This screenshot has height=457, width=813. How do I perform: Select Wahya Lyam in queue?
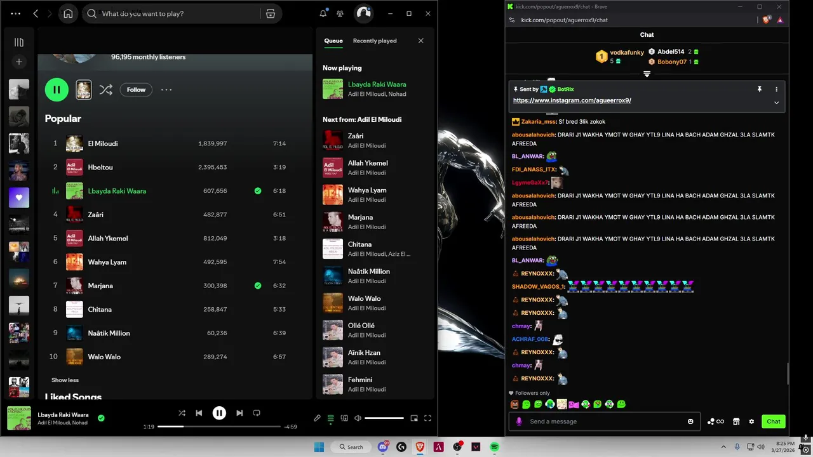coord(375,194)
